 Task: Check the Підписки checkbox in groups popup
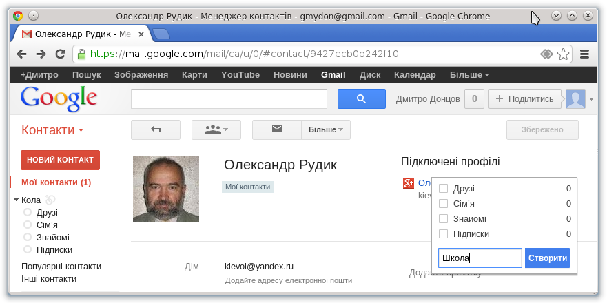[x=443, y=233]
